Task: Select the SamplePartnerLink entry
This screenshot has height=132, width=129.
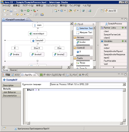Action: click(114, 34)
